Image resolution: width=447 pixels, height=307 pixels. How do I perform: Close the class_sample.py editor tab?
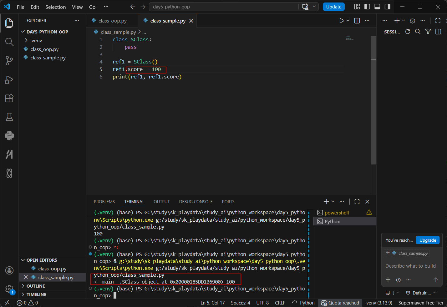tap(191, 21)
